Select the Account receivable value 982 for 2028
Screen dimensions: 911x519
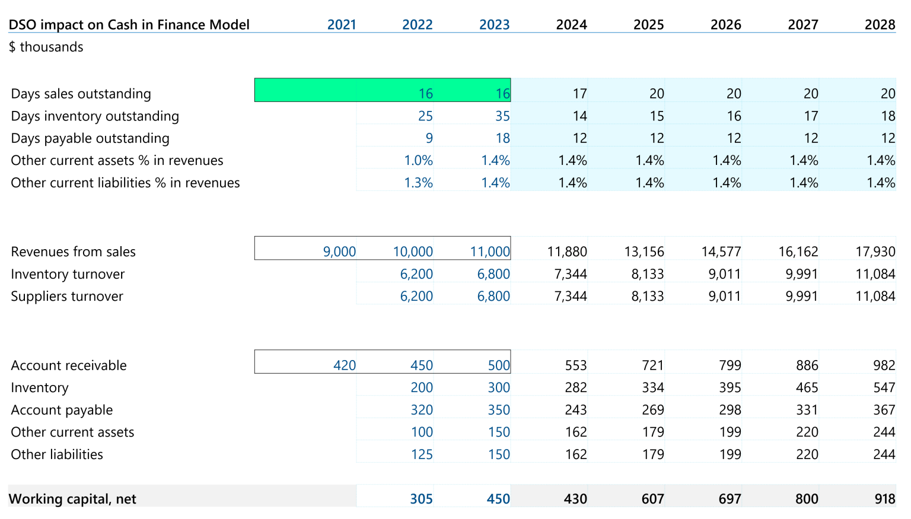pos(884,365)
